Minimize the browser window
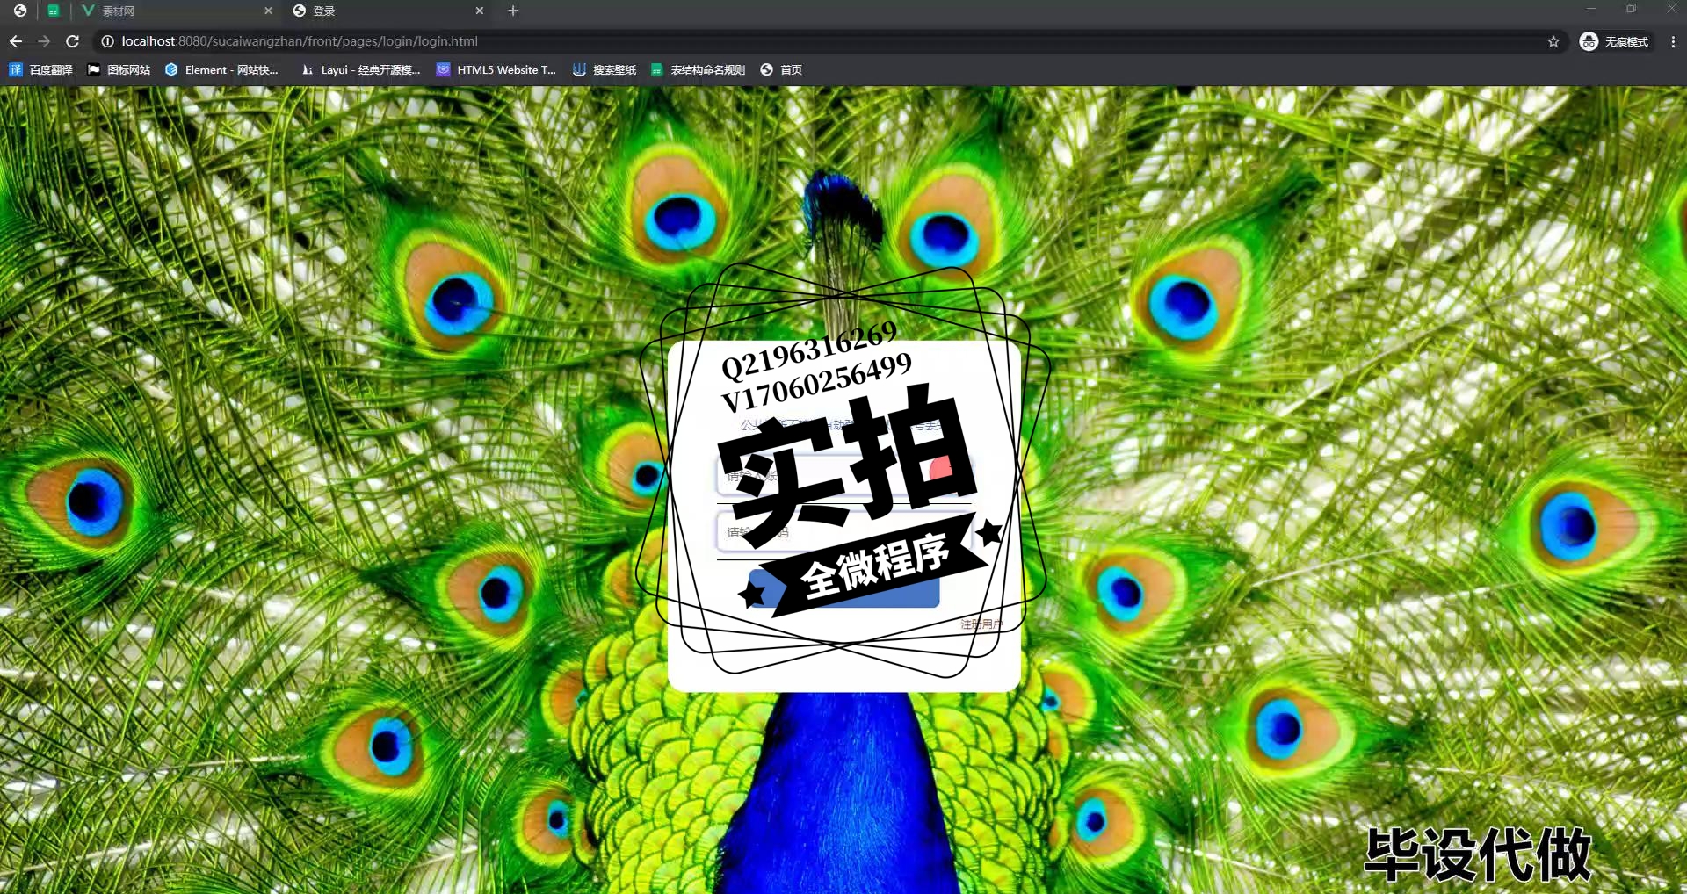 [x=1591, y=9]
